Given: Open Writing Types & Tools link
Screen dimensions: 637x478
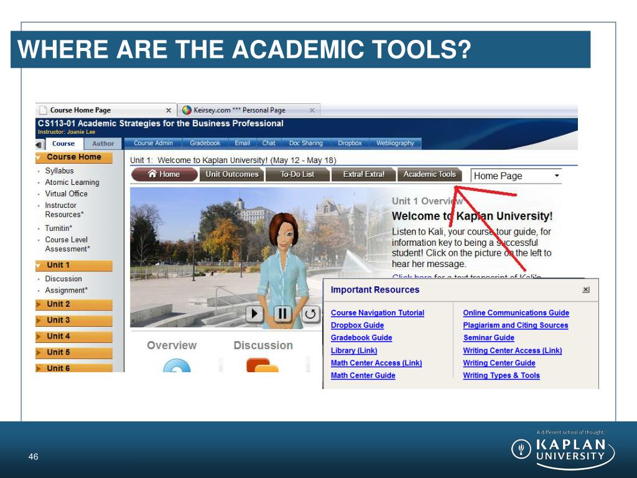Looking at the screenshot, I should 501,375.
